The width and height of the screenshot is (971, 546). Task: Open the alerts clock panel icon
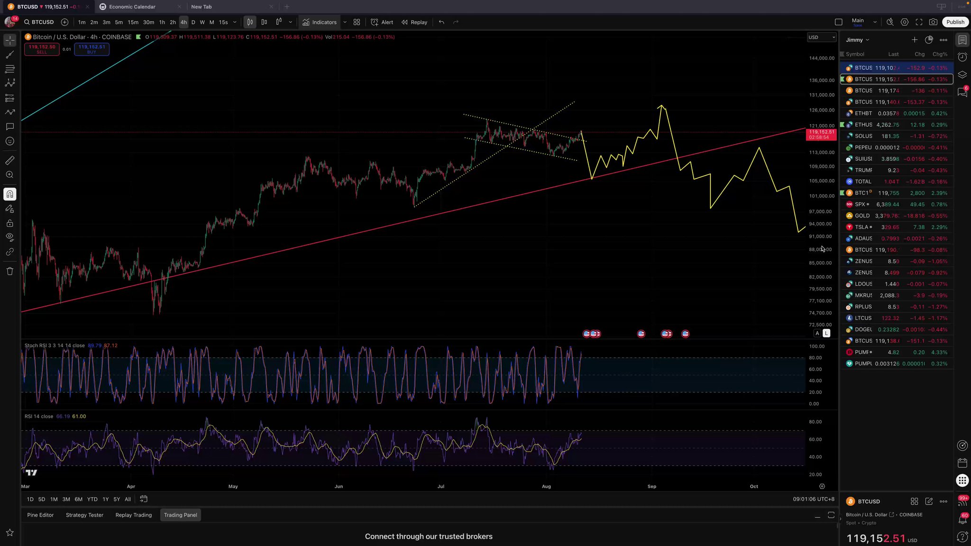tap(962, 57)
